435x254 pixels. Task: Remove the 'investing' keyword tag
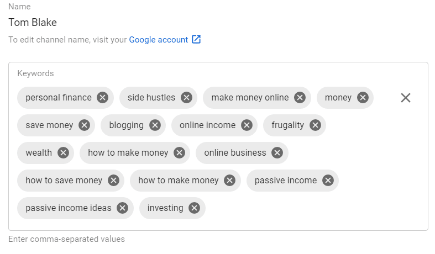point(194,208)
